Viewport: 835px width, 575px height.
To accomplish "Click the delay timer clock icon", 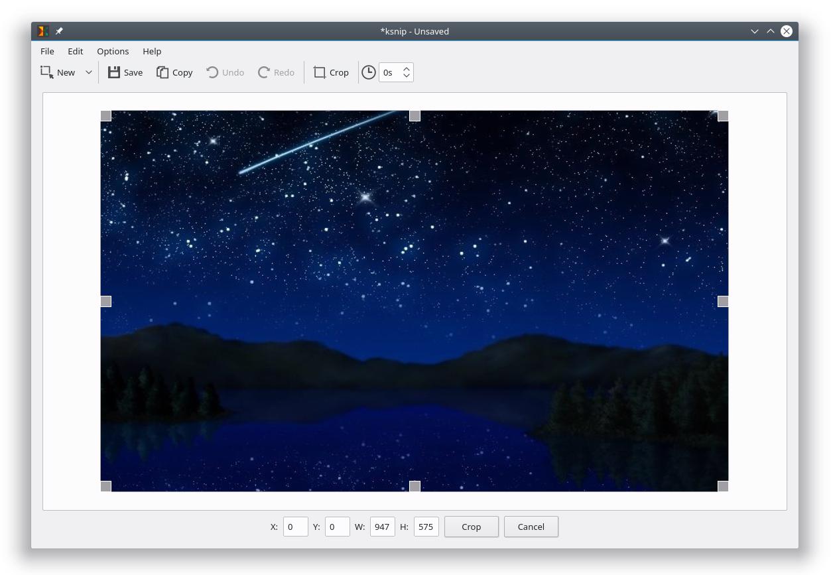I will click(x=369, y=72).
